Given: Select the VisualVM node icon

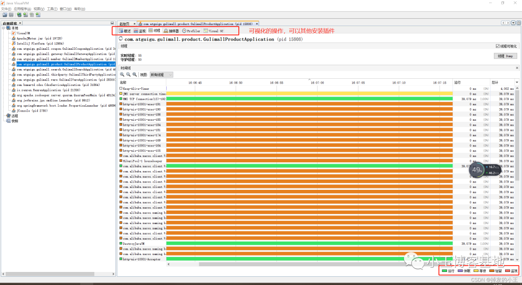Looking at the screenshot, I should (14, 33).
